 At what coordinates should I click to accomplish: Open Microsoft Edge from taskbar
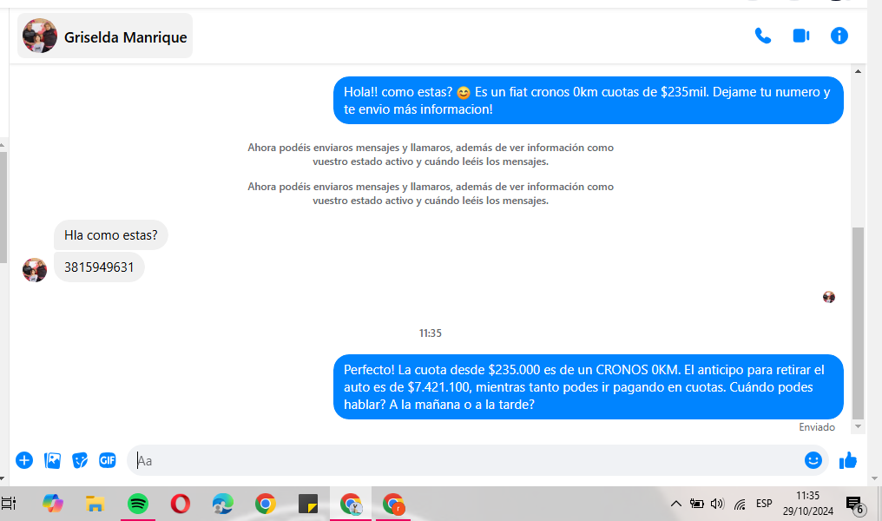(223, 504)
